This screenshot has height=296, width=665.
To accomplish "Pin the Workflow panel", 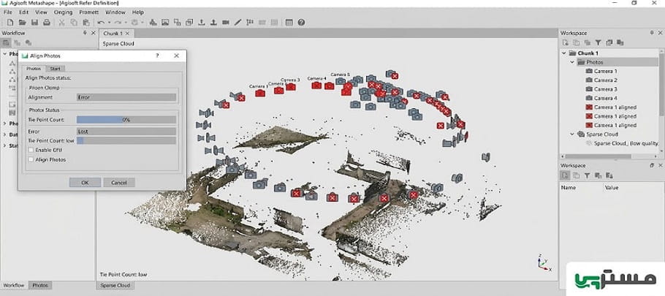I will [x=85, y=33].
